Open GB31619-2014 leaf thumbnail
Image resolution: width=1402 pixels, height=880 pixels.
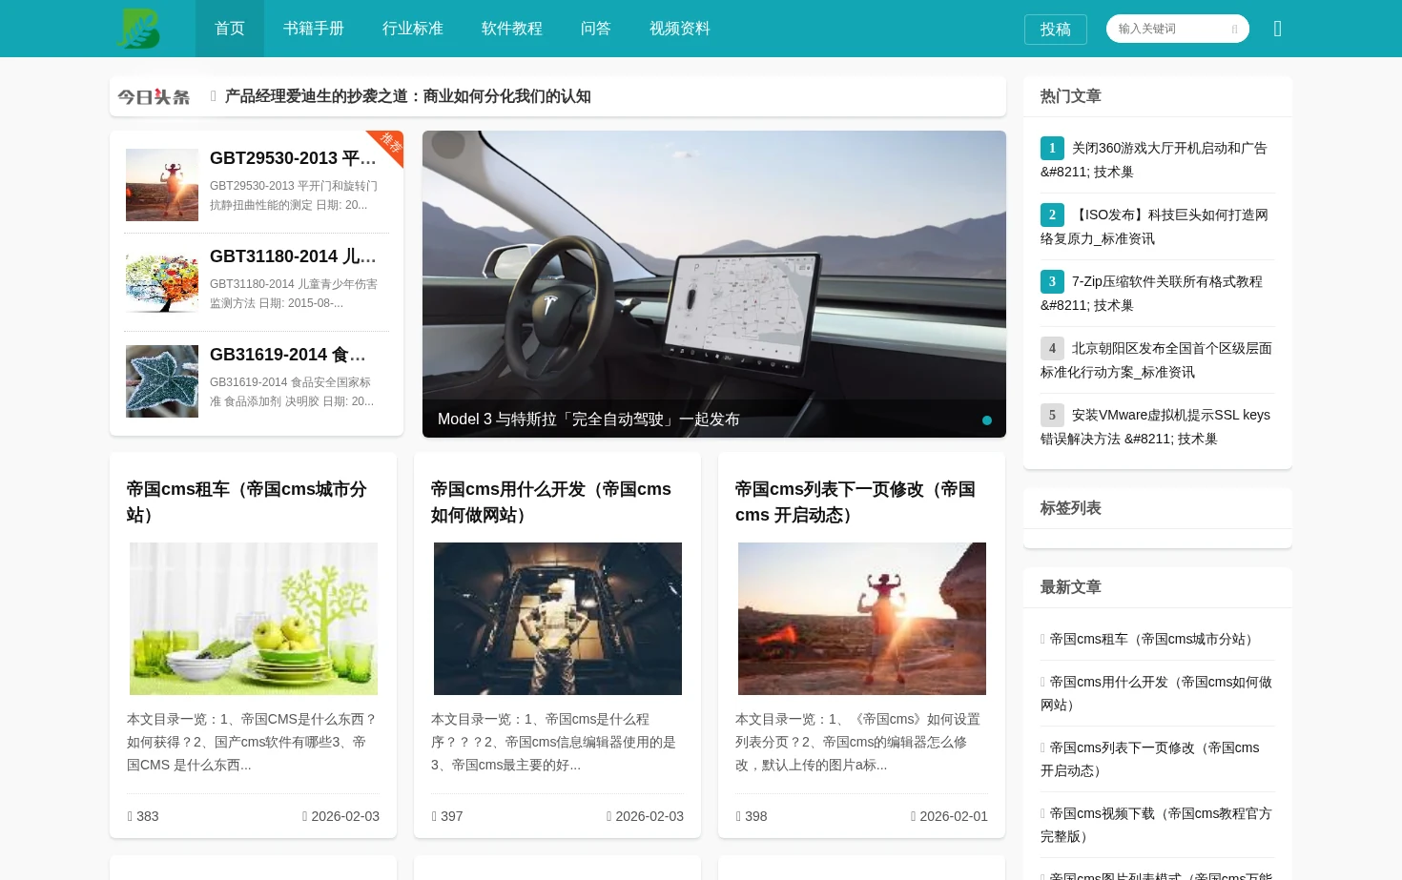tap(162, 381)
